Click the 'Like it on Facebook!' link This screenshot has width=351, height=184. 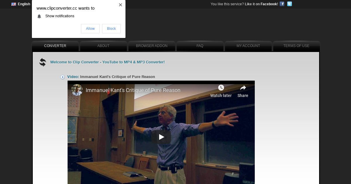point(261,4)
